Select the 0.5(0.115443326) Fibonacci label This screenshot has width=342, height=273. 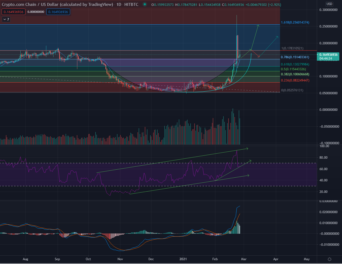(x=293, y=69)
